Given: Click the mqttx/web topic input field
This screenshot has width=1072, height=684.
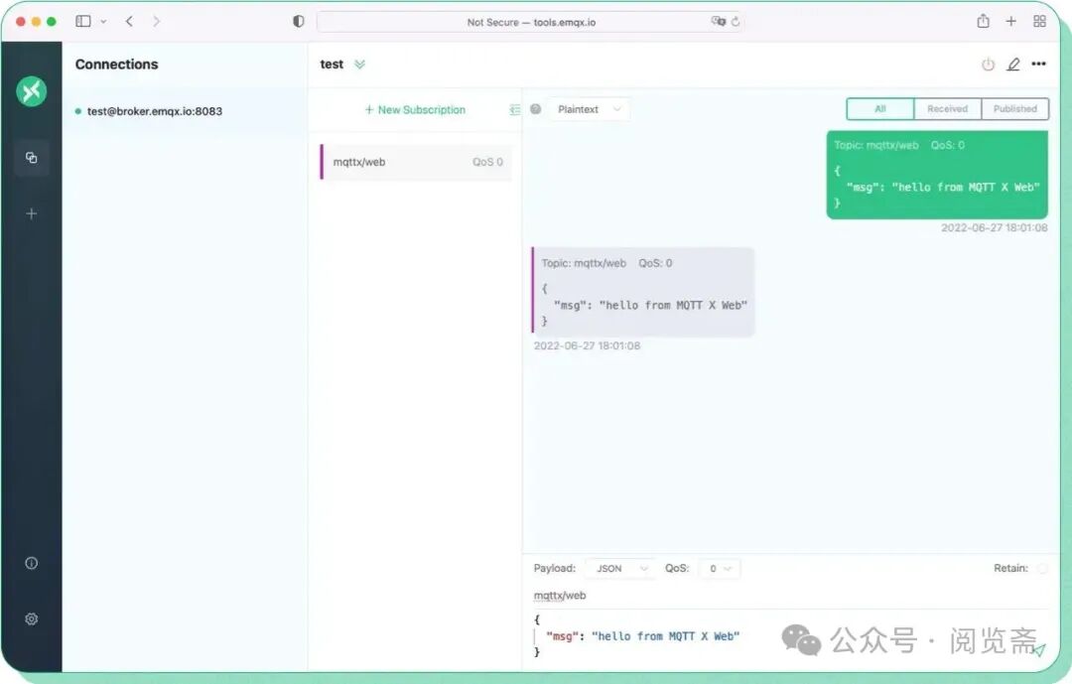Looking at the screenshot, I should click(560, 595).
